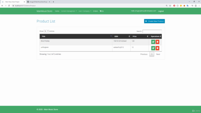Go to Home in navbar
Viewport: 201px width, 113px height.
click(x=57, y=11)
